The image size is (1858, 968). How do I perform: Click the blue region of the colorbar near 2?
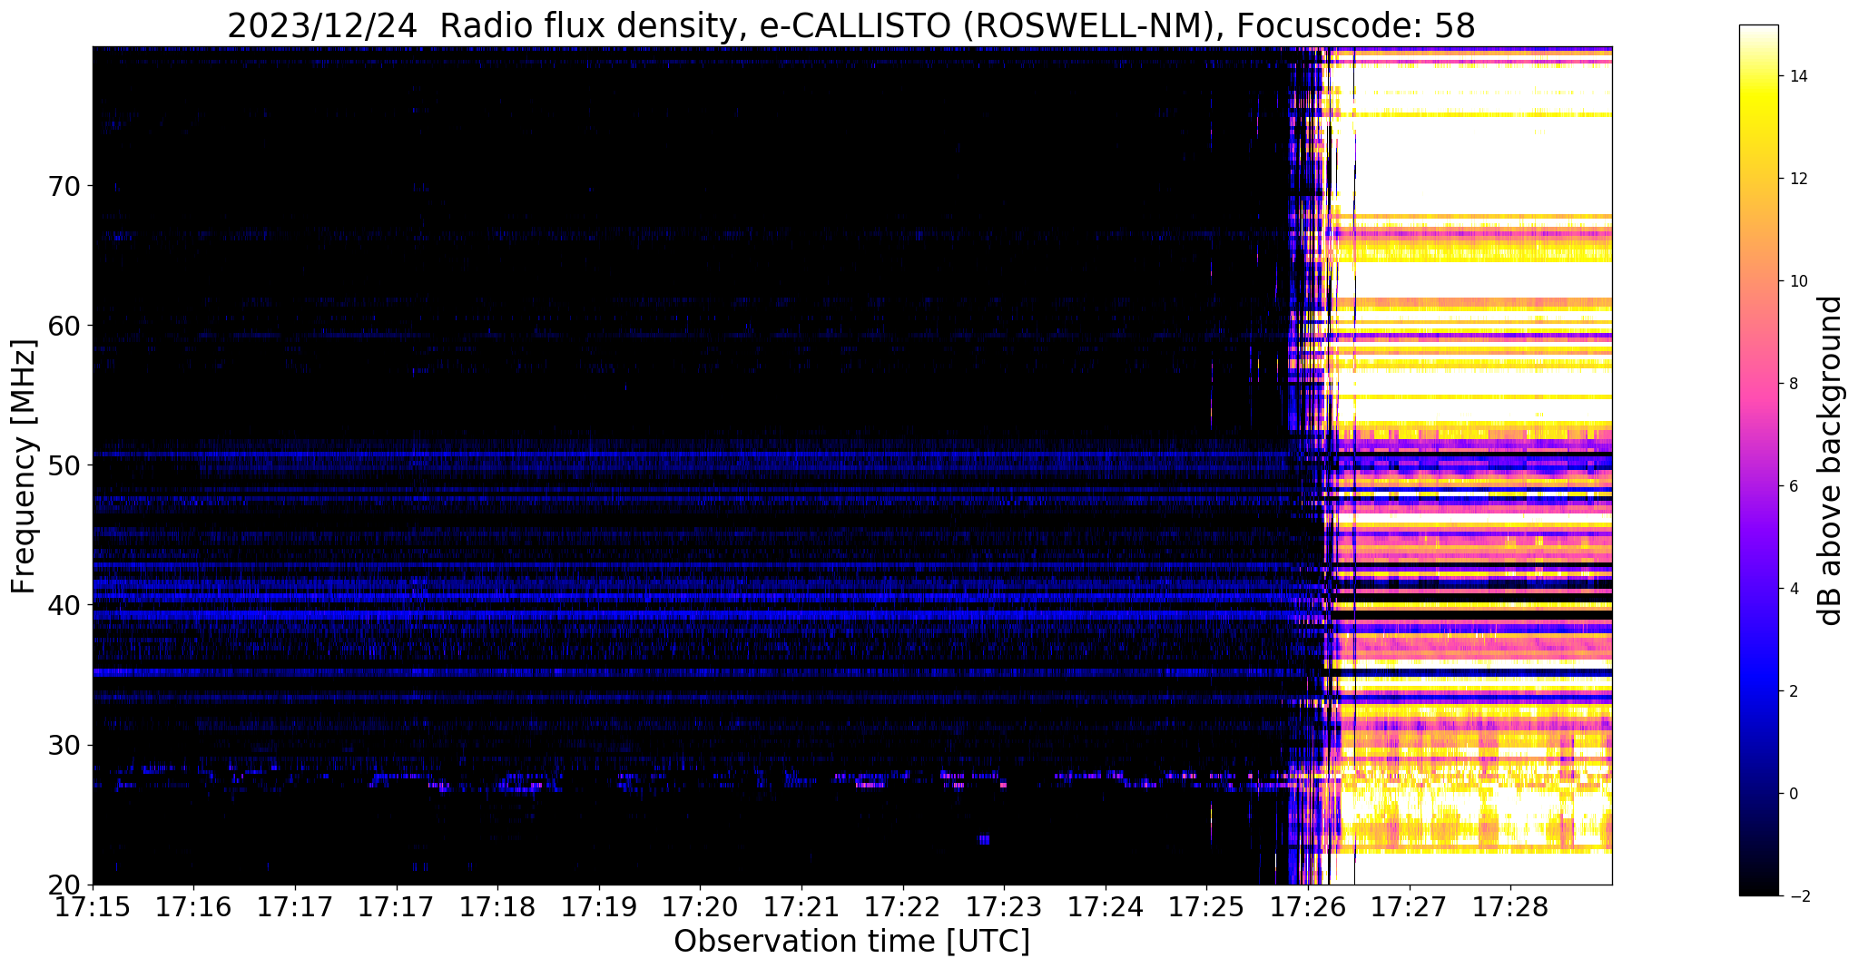[x=1758, y=691]
